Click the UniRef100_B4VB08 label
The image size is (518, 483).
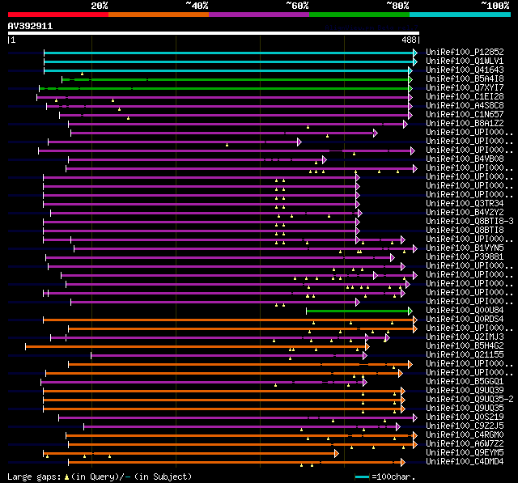[x=465, y=159]
